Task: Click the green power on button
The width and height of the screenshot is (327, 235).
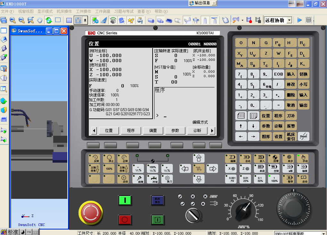Action: (125, 200)
